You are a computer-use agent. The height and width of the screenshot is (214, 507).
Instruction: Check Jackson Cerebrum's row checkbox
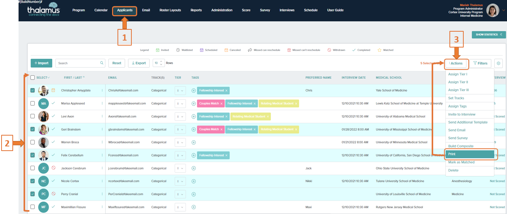click(32, 168)
